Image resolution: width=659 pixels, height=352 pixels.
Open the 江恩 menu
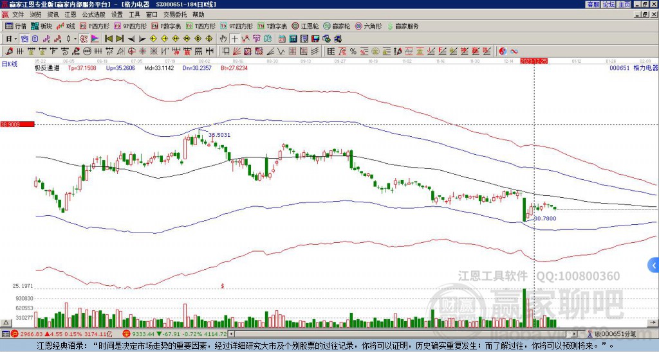click(x=70, y=15)
